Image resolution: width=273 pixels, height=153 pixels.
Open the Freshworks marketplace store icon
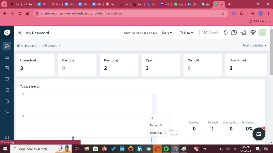coord(253,33)
